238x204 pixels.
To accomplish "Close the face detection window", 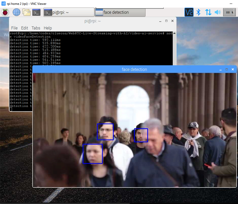I will [233, 69].
